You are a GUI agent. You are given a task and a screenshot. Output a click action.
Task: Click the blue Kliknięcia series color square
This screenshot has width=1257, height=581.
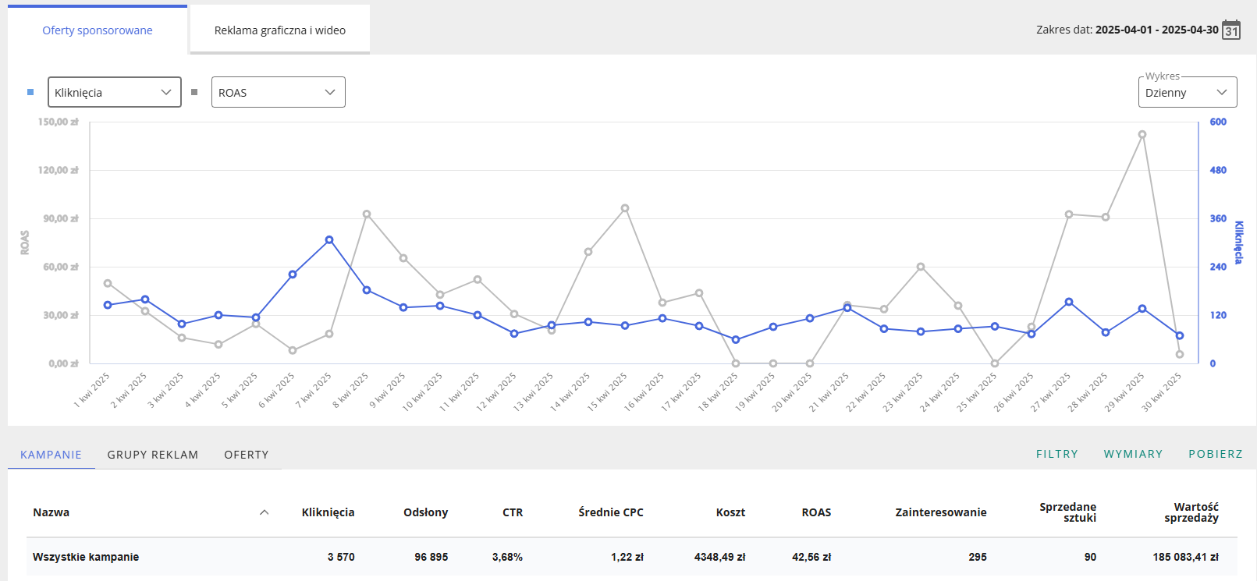30,92
